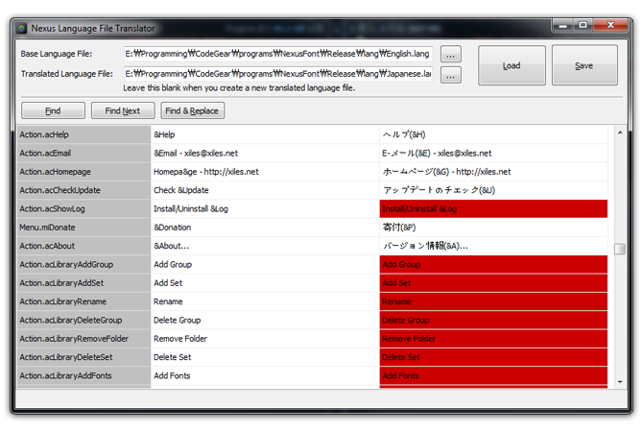Image resolution: width=643 pixels, height=432 pixels.
Task: Edit the red untranslated 'Delete Group' cell
Action: [x=493, y=320]
